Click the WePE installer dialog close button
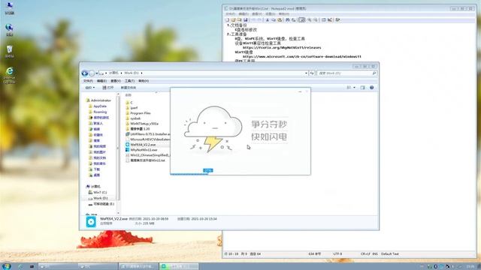481x270 pixels. [307, 91]
